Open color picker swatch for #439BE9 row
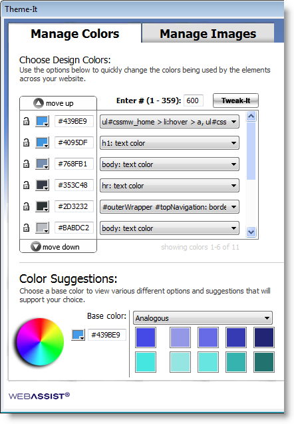This screenshot has width=294, height=424. point(43,121)
